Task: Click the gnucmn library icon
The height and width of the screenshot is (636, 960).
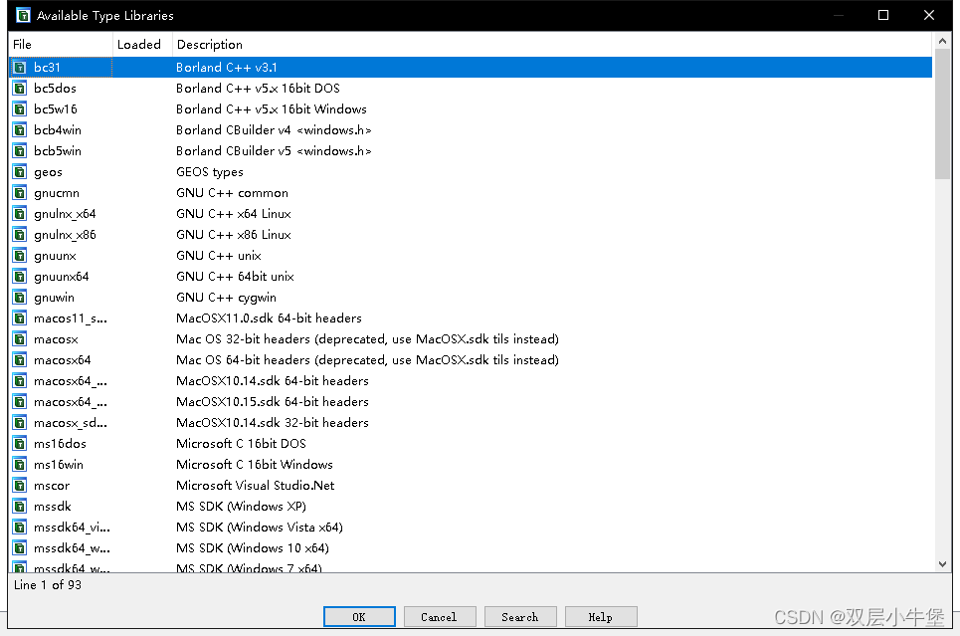Action: click(x=20, y=193)
